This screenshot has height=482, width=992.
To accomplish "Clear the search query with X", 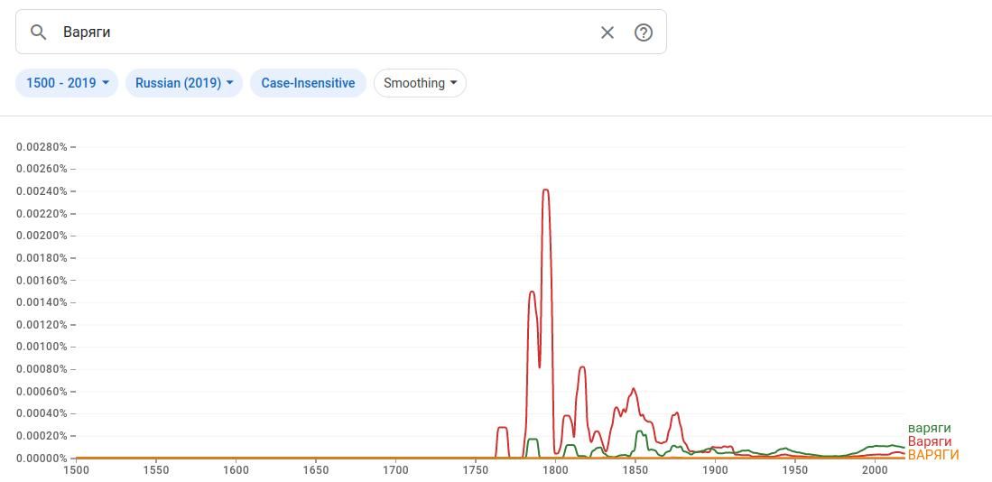I will [607, 32].
